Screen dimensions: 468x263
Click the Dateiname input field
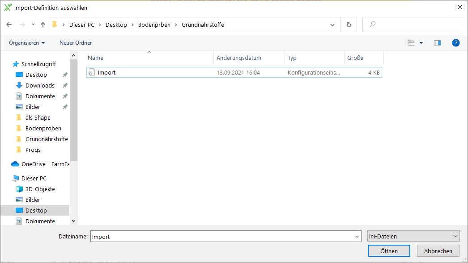click(221, 237)
